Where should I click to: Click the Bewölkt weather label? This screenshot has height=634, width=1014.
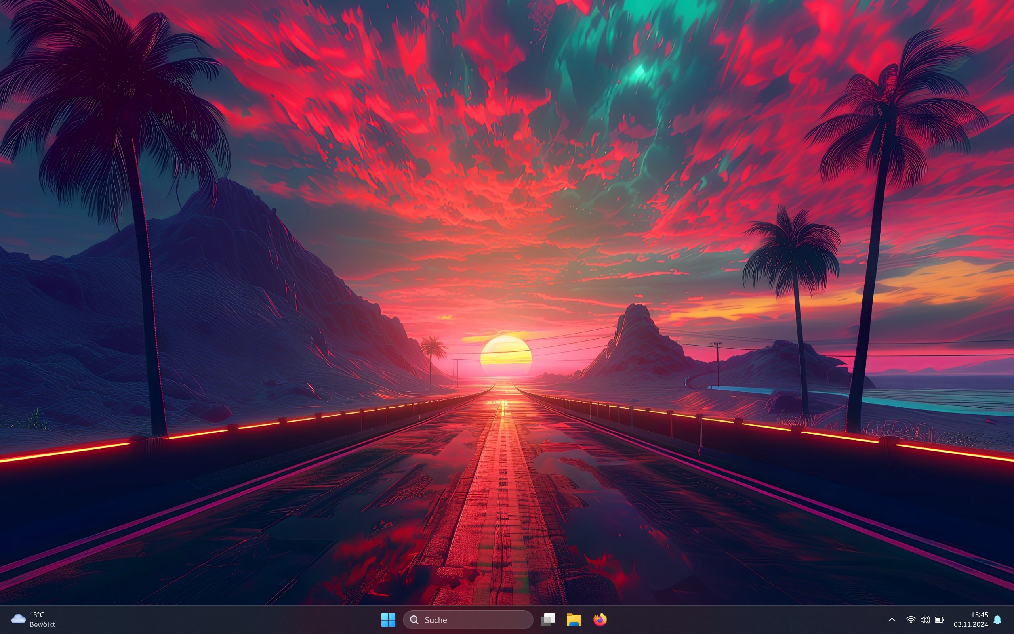coord(42,624)
